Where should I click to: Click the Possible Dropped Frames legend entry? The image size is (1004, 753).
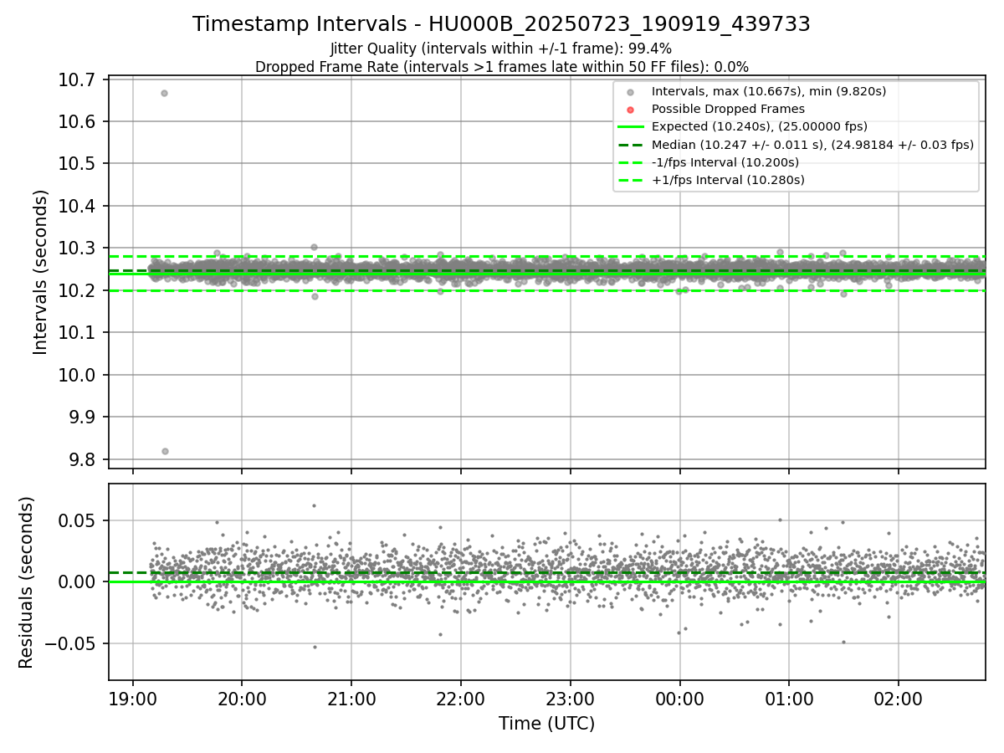coord(728,109)
